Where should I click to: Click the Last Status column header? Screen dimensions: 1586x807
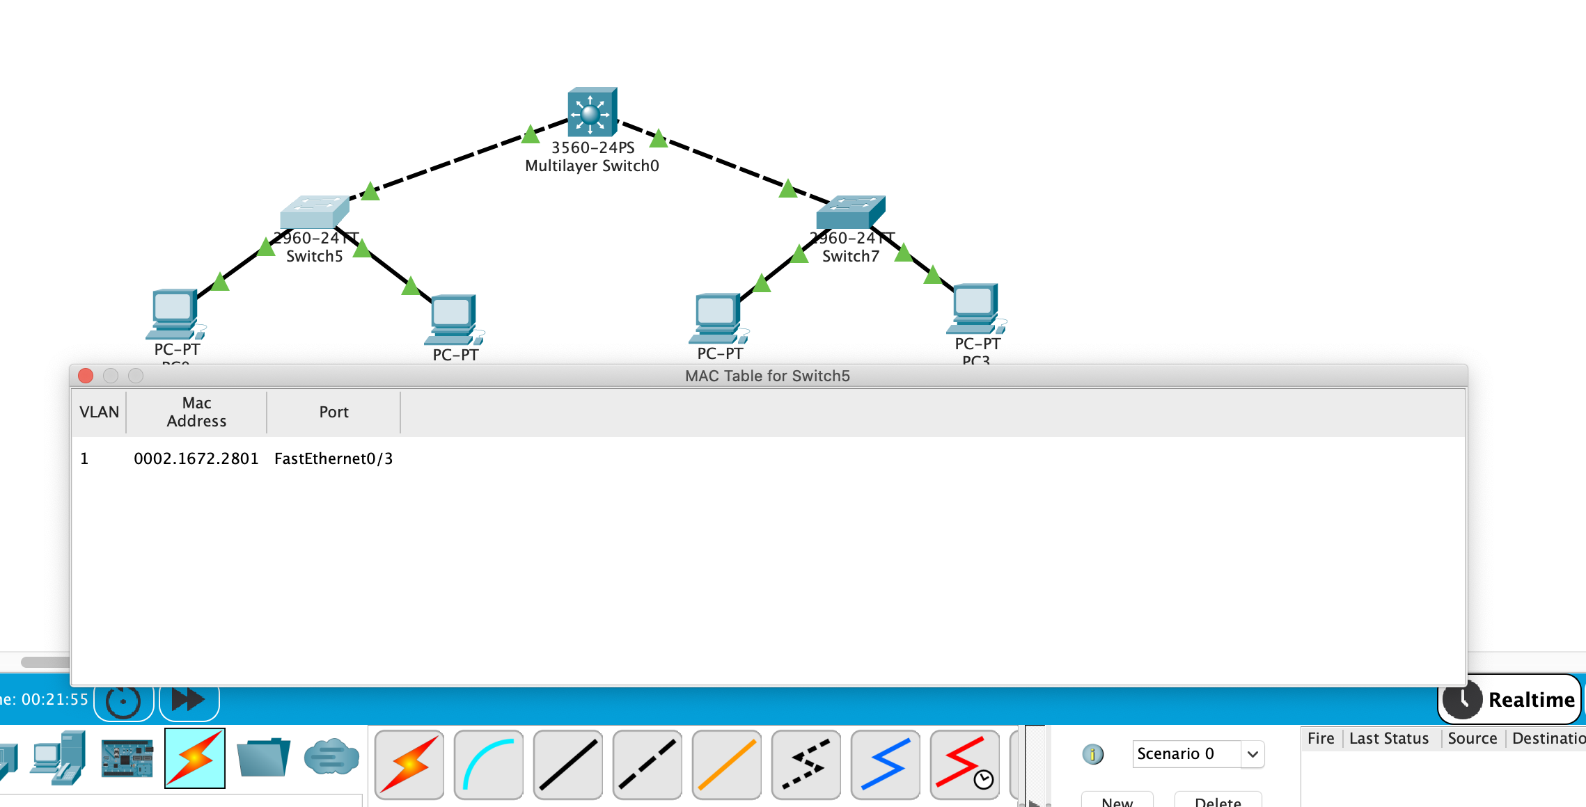tap(1389, 738)
